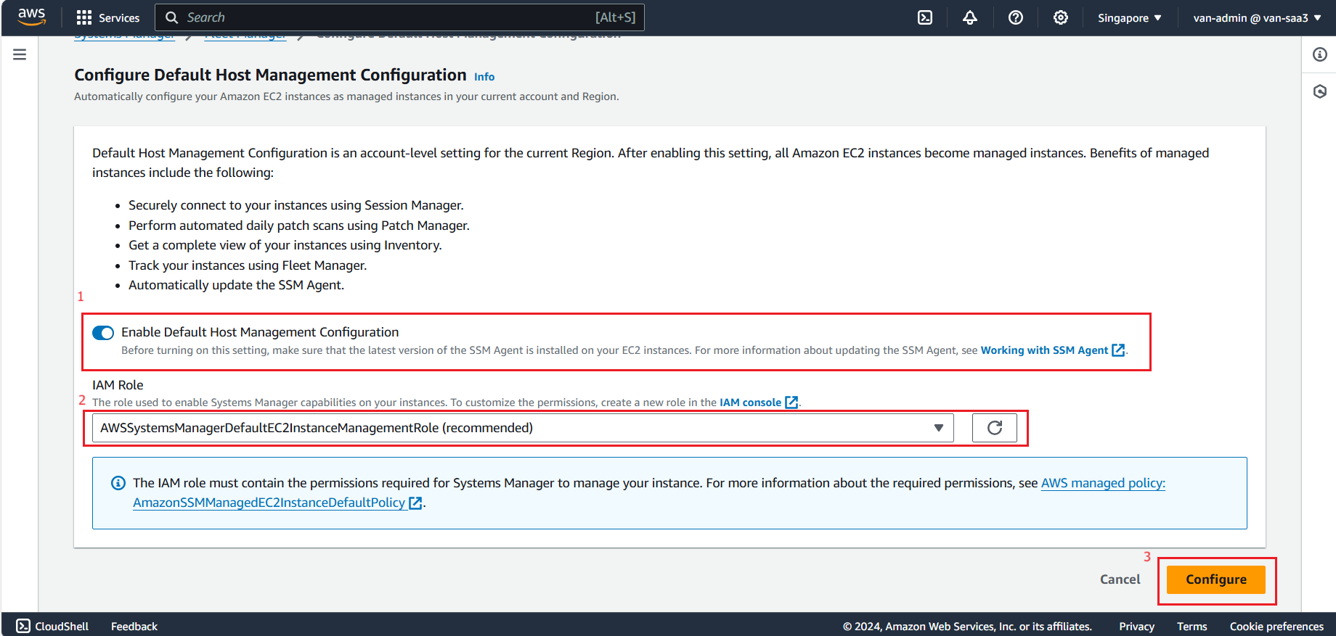Launch CloudShell from top bar icon

(x=925, y=17)
